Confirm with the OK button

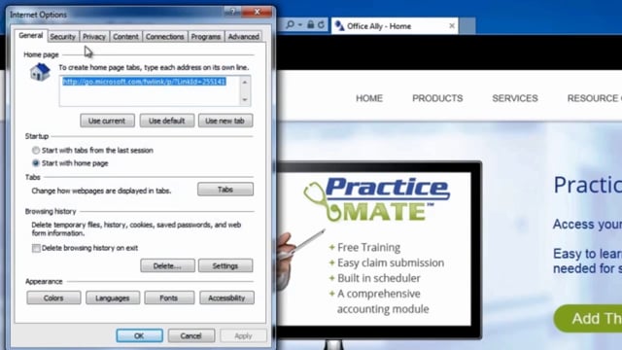pos(139,335)
